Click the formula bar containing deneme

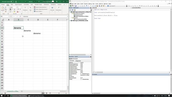click(45, 16)
